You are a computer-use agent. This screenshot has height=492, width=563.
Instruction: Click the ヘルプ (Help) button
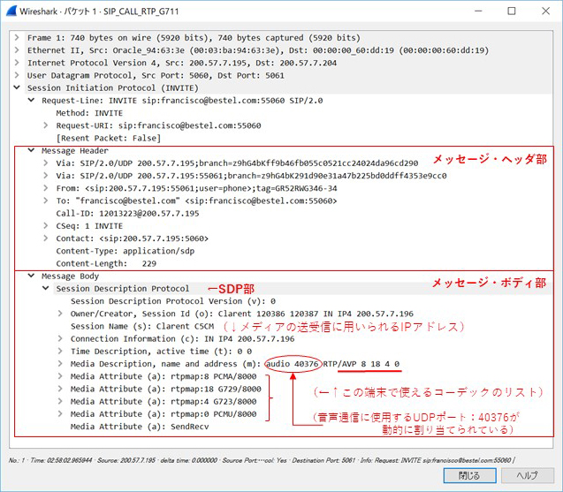[x=527, y=475]
